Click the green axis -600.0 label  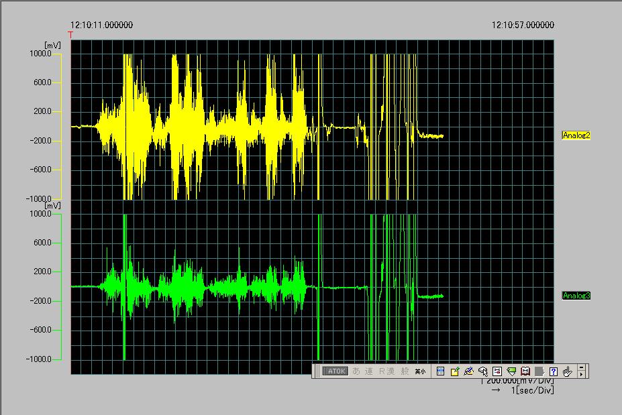(40, 330)
